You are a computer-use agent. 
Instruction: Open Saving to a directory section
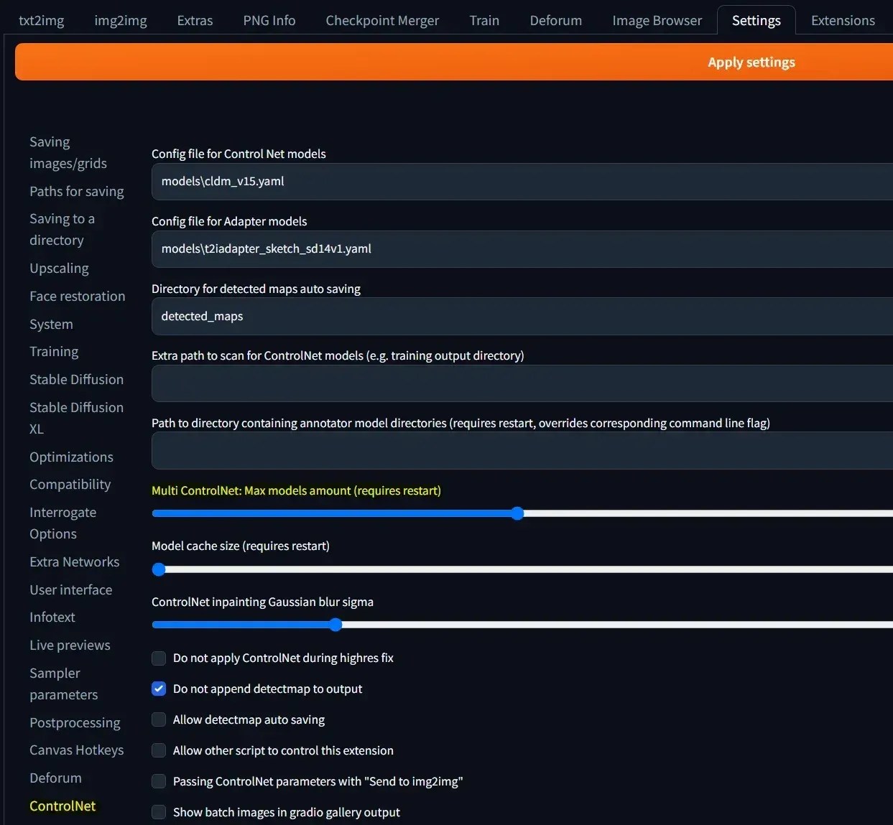click(x=62, y=229)
